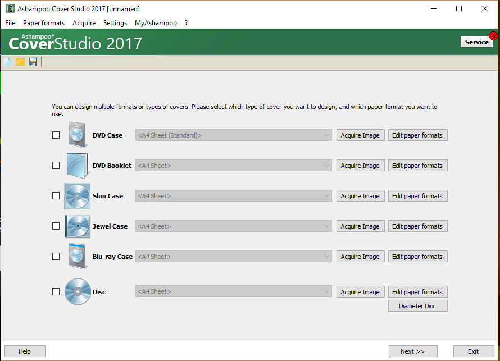
Task: Click Acquire Image for Blu-ray Case
Action: pyautogui.click(x=360, y=256)
